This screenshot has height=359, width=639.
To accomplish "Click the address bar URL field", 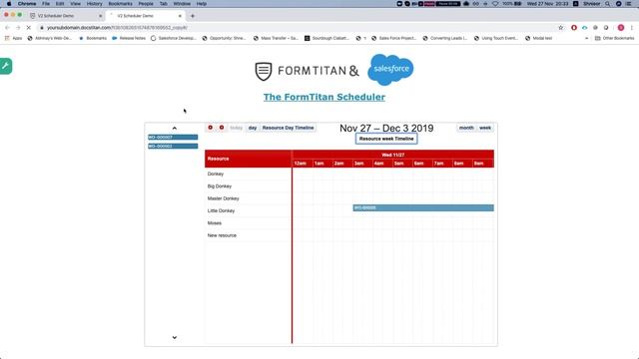I will [x=297, y=28].
